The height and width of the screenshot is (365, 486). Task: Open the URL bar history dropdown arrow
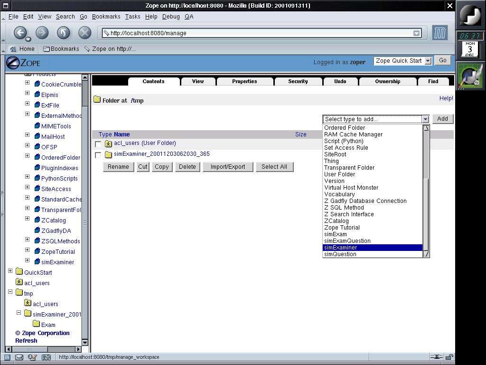[417, 33]
